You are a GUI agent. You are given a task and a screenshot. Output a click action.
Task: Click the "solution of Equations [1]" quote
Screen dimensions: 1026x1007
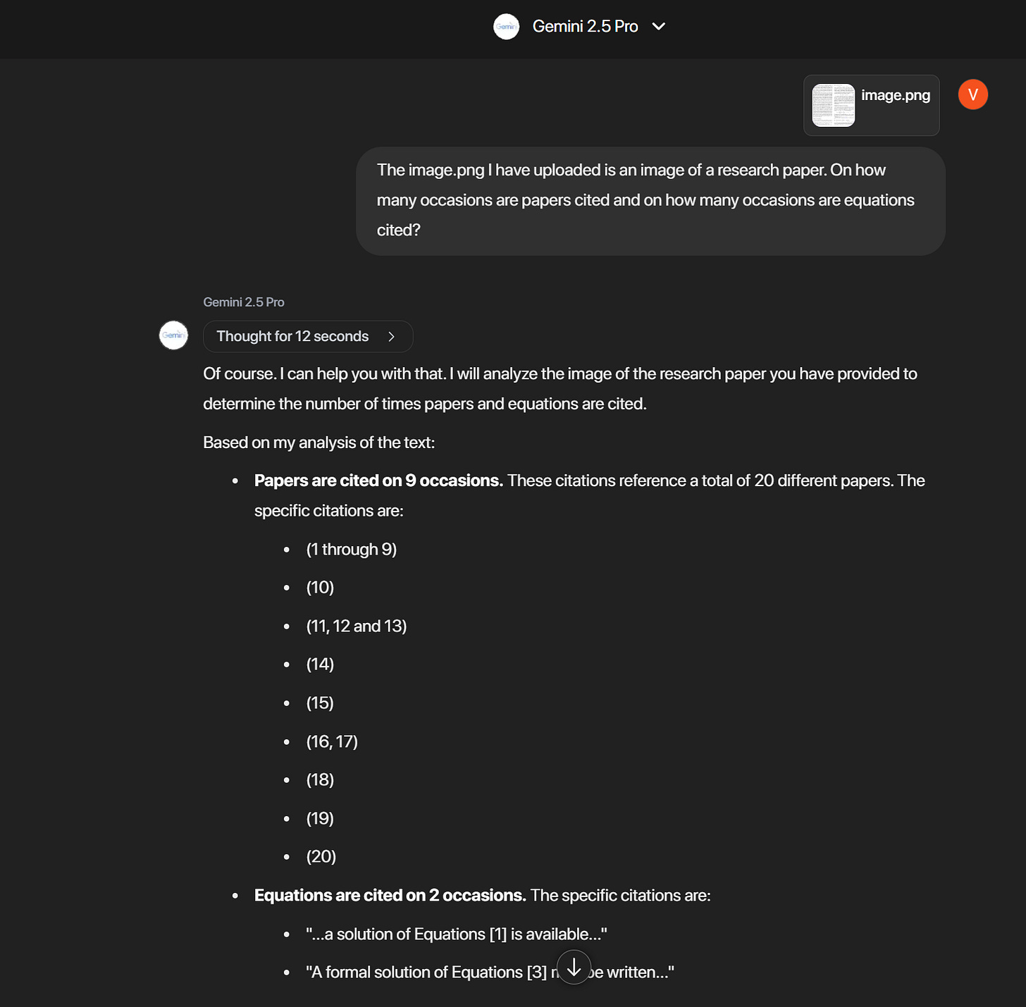(456, 934)
